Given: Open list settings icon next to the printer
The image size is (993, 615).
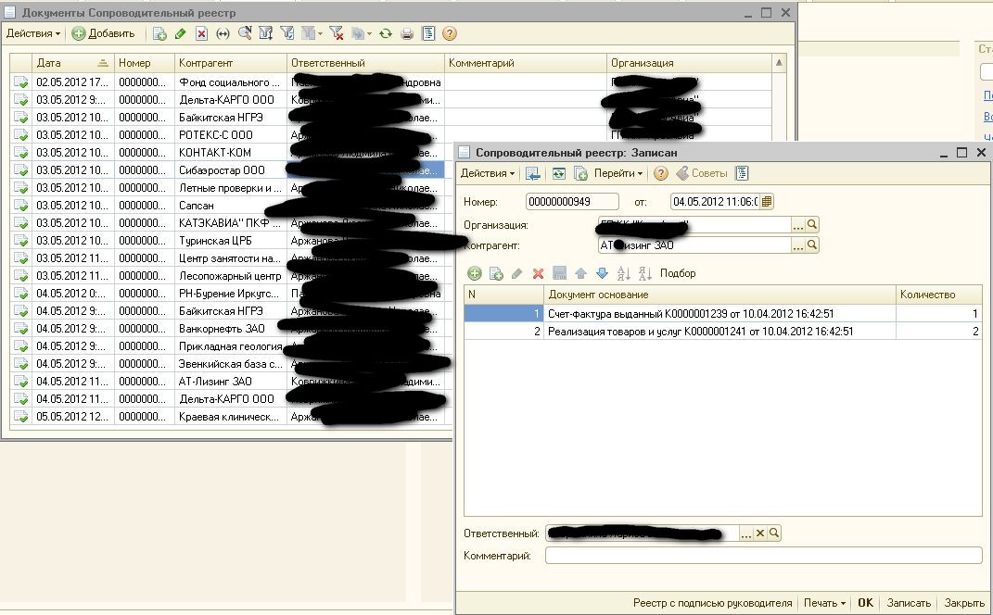Looking at the screenshot, I should (428, 33).
